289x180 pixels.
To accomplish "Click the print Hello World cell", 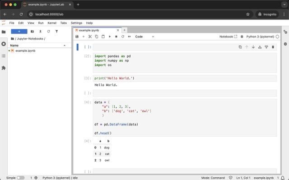I will [185, 78].
